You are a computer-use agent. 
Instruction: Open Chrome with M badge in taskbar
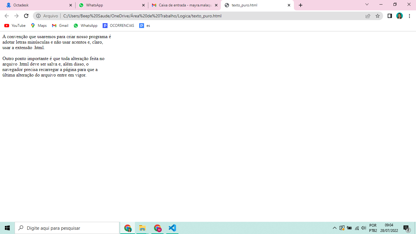tap(157, 228)
